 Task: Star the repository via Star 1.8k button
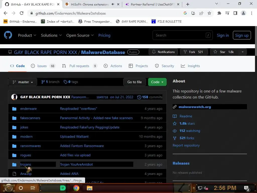(x=224, y=52)
